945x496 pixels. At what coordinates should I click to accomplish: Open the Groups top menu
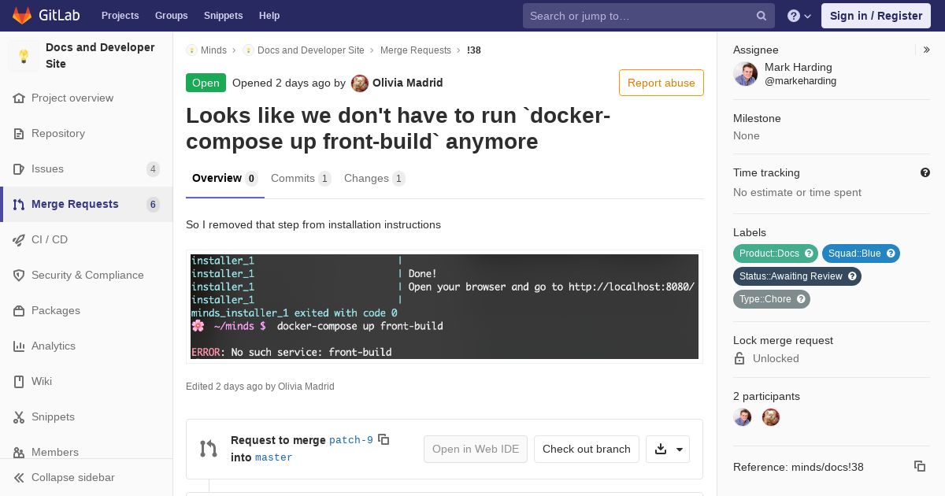coord(171,16)
